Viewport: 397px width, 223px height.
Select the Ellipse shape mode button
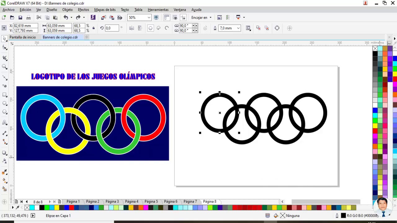150,28
